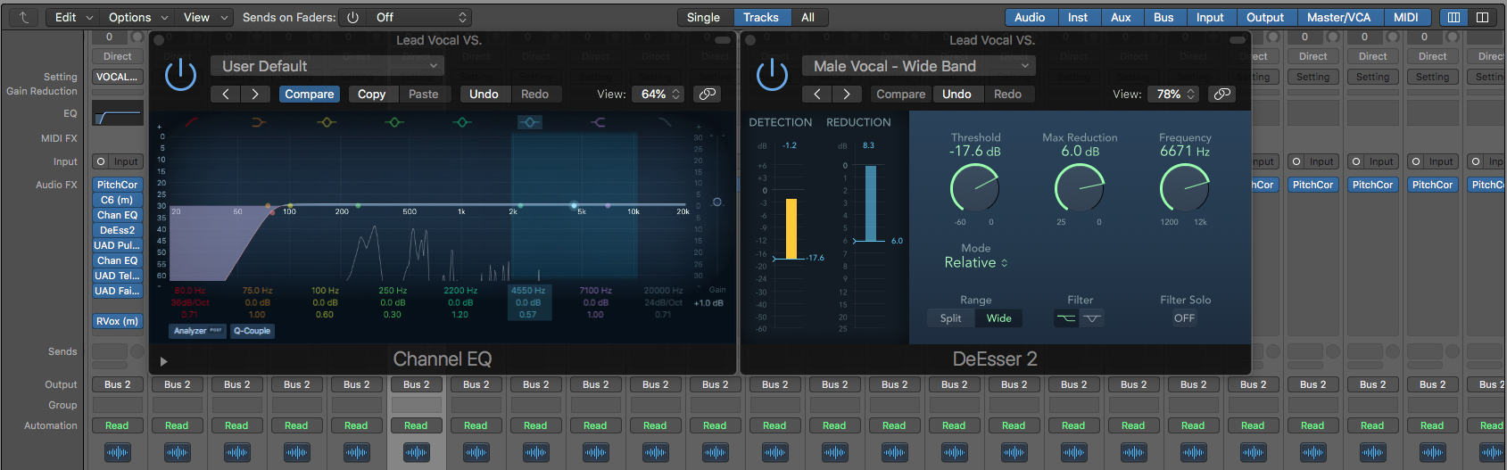Toggle Audio channel filter button
1507x470 pixels.
click(1030, 17)
